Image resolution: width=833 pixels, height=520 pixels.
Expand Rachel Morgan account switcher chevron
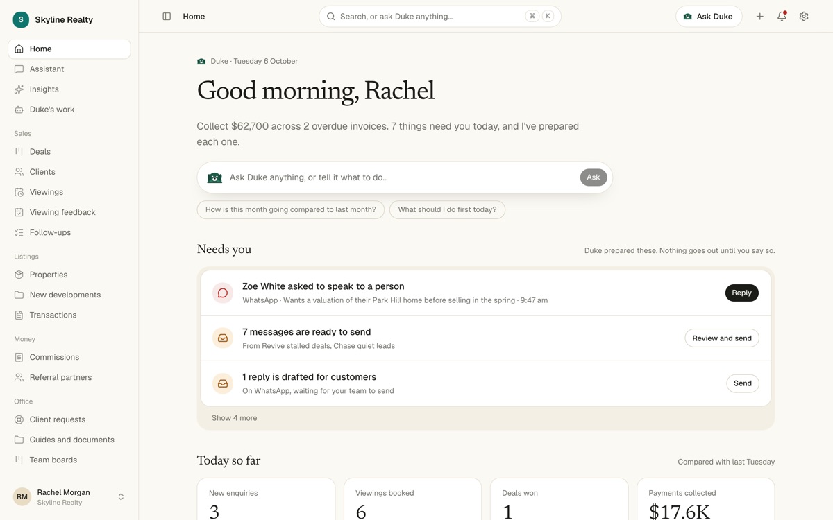[121, 497]
